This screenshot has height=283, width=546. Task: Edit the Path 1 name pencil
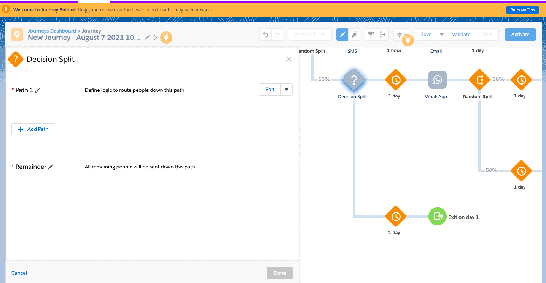[x=38, y=90]
